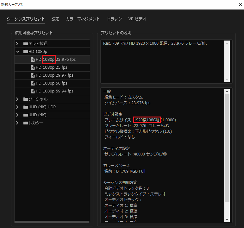This screenshot has height=228, width=244.
Task: Click the preset description scrollbar down arrow
Action: click(227, 80)
